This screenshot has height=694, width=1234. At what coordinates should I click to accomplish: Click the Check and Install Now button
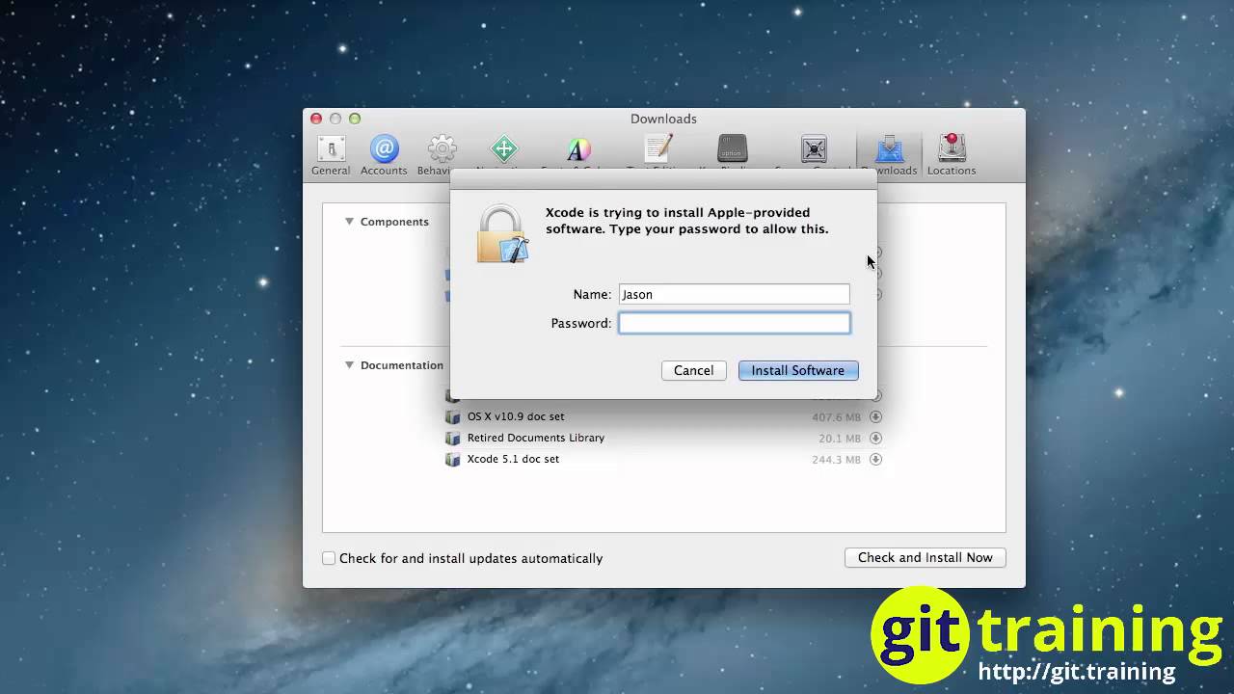point(925,557)
